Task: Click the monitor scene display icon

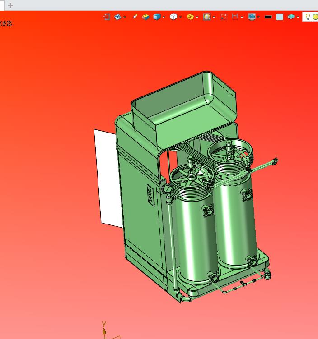Action: click(252, 17)
